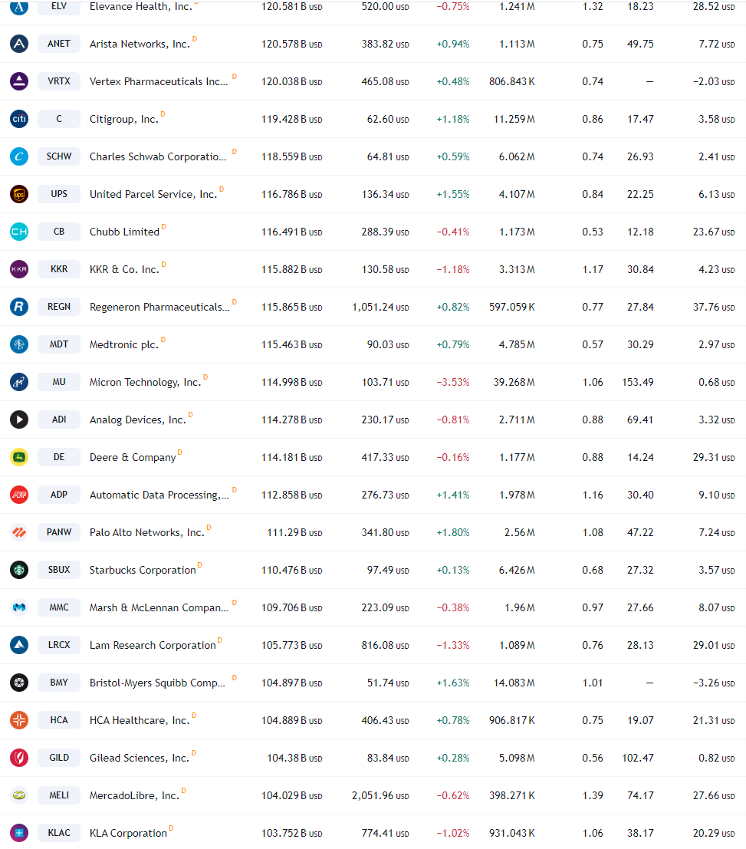This screenshot has height=849, width=746.
Task: Open the Medtronic plc. company link
Action: [x=124, y=344]
